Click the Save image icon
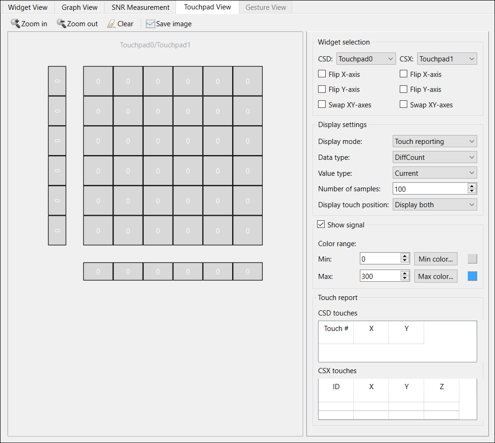 click(x=150, y=23)
